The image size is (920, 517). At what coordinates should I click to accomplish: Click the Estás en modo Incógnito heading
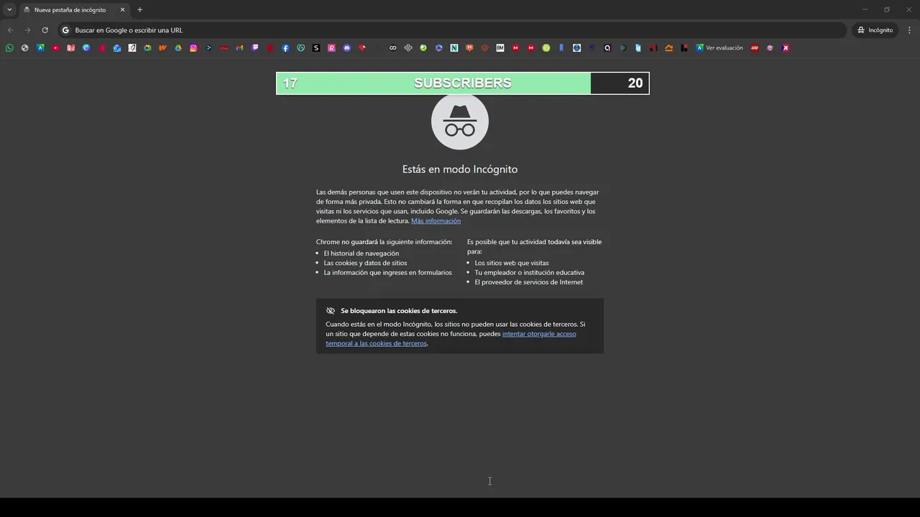click(460, 169)
